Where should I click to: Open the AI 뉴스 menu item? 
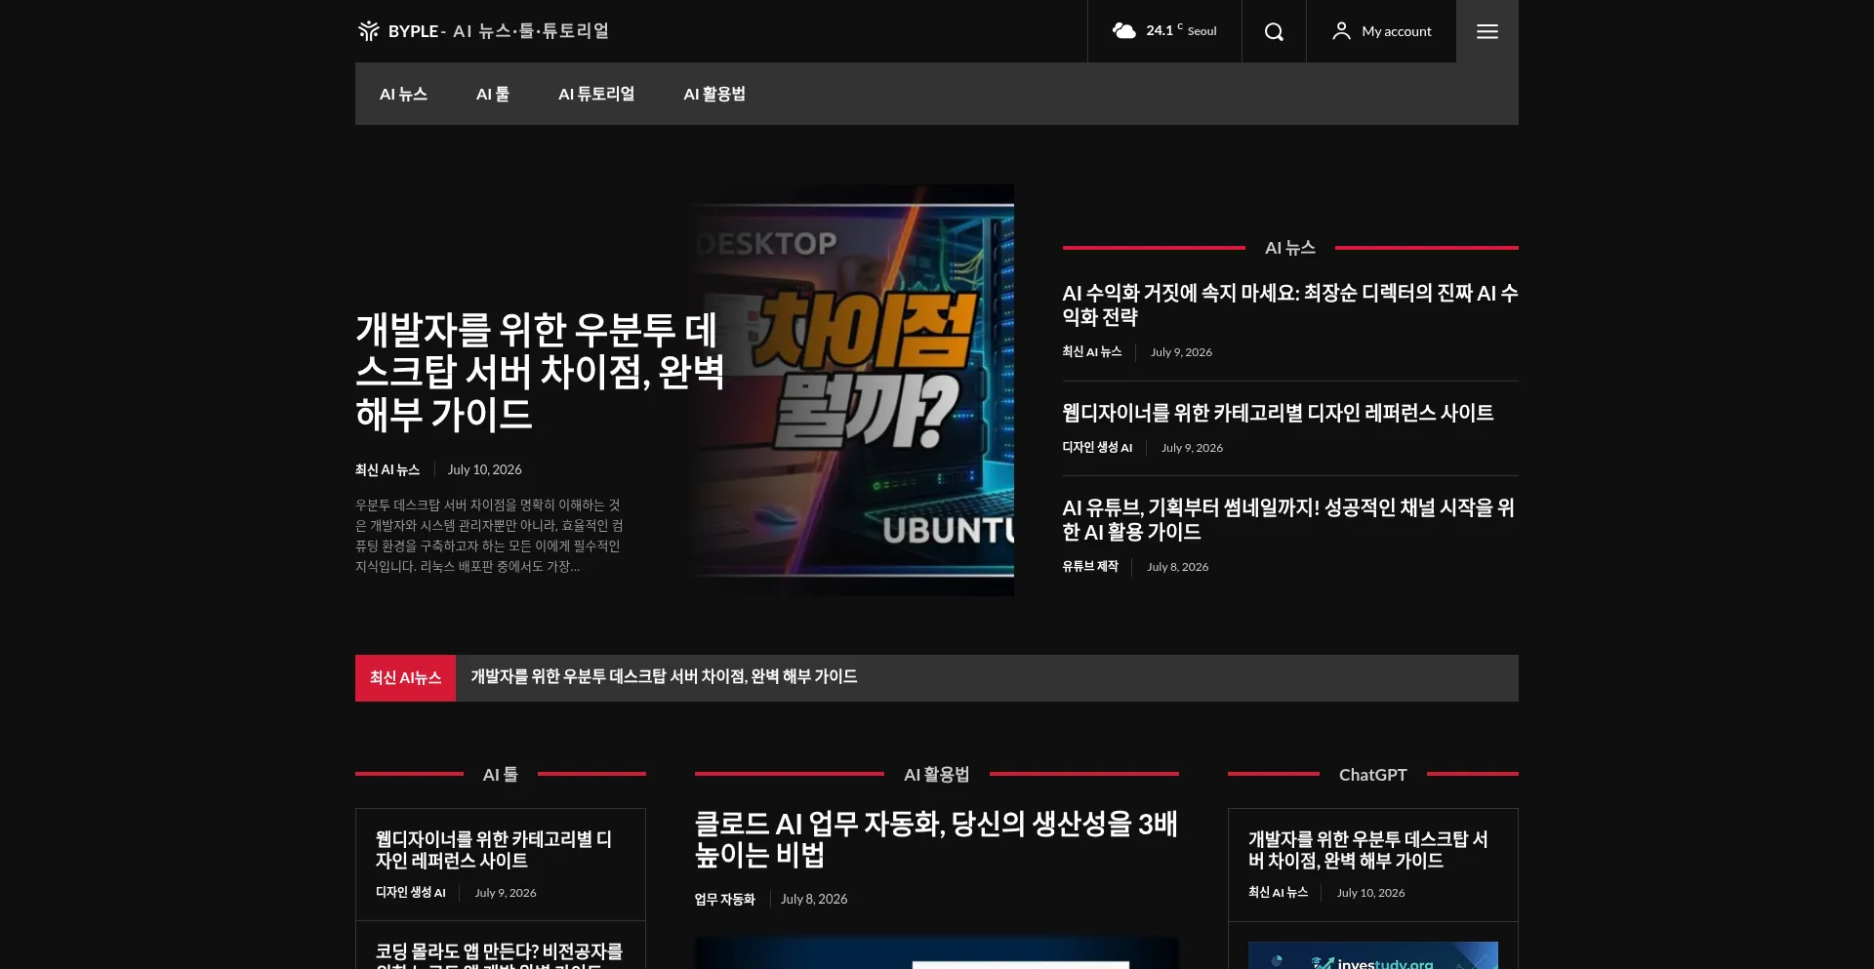click(403, 94)
